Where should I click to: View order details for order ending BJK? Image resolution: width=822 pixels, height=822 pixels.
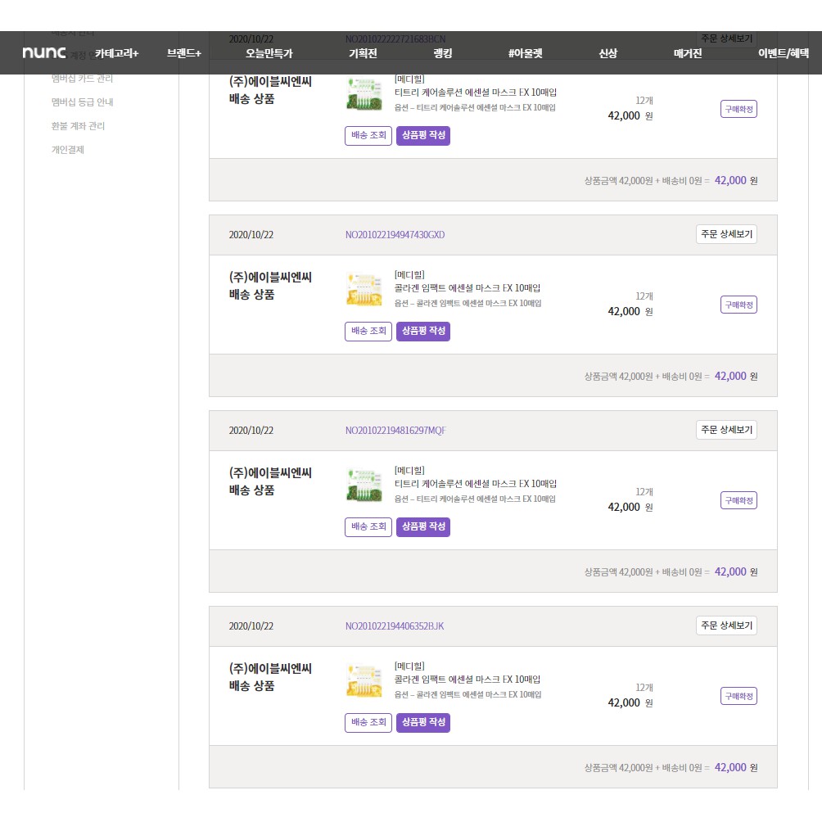tap(726, 626)
